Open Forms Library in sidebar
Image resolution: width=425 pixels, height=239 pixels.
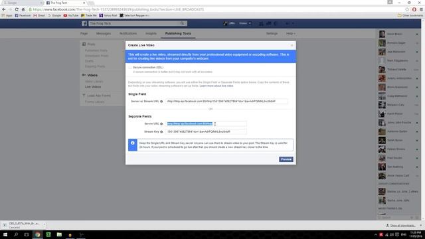(94, 102)
